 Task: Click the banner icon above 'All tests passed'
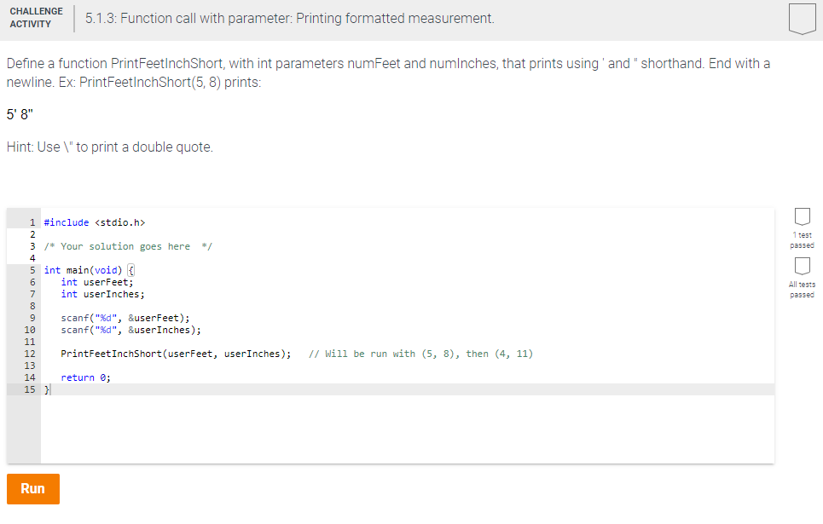click(802, 265)
